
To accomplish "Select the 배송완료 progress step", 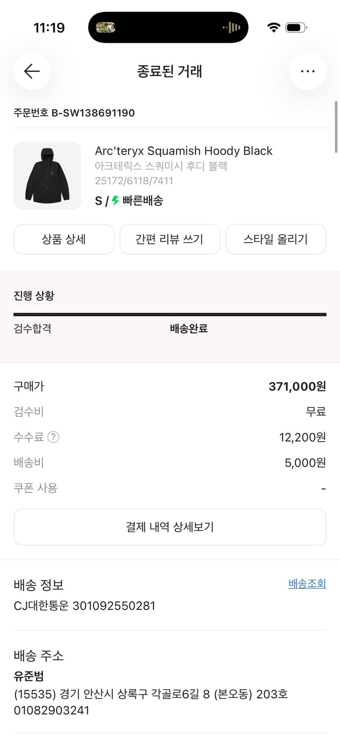I will click(x=187, y=329).
